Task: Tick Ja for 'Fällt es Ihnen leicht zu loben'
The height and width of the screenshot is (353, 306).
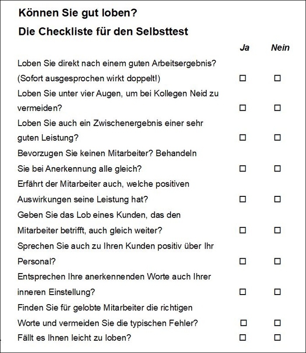Action: (x=243, y=337)
